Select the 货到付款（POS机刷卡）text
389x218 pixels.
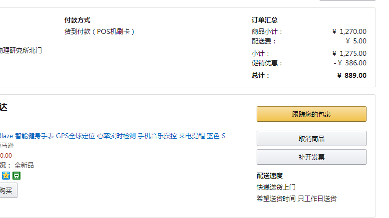tap(99, 31)
